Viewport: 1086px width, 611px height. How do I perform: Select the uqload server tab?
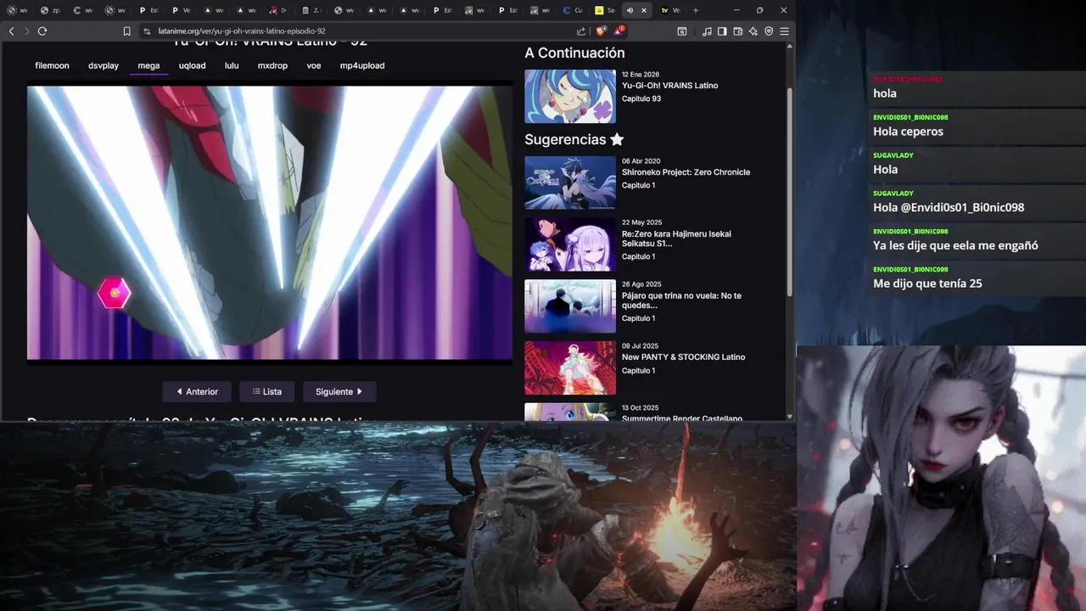[x=192, y=65]
